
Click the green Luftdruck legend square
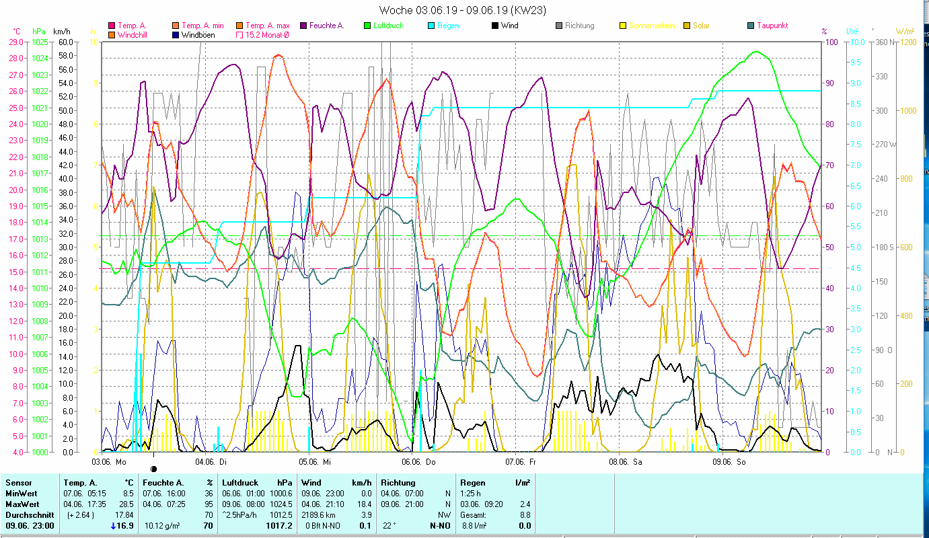click(367, 26)
